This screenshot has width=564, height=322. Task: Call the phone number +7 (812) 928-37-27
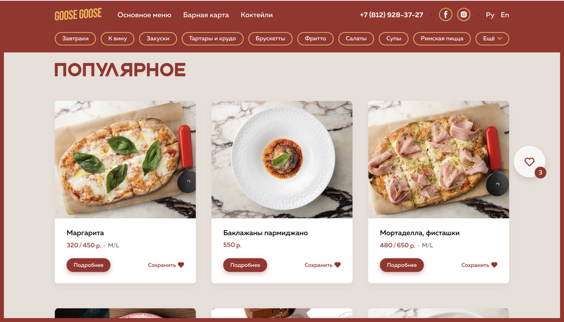click(392, 15)
